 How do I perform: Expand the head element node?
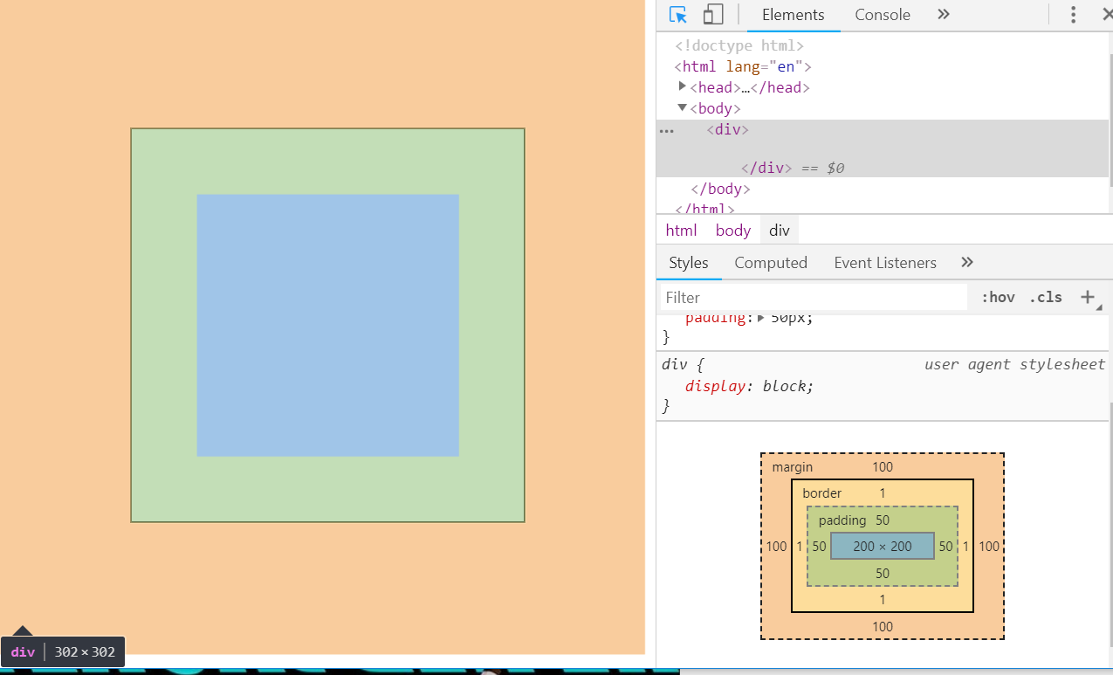(683, 86)
